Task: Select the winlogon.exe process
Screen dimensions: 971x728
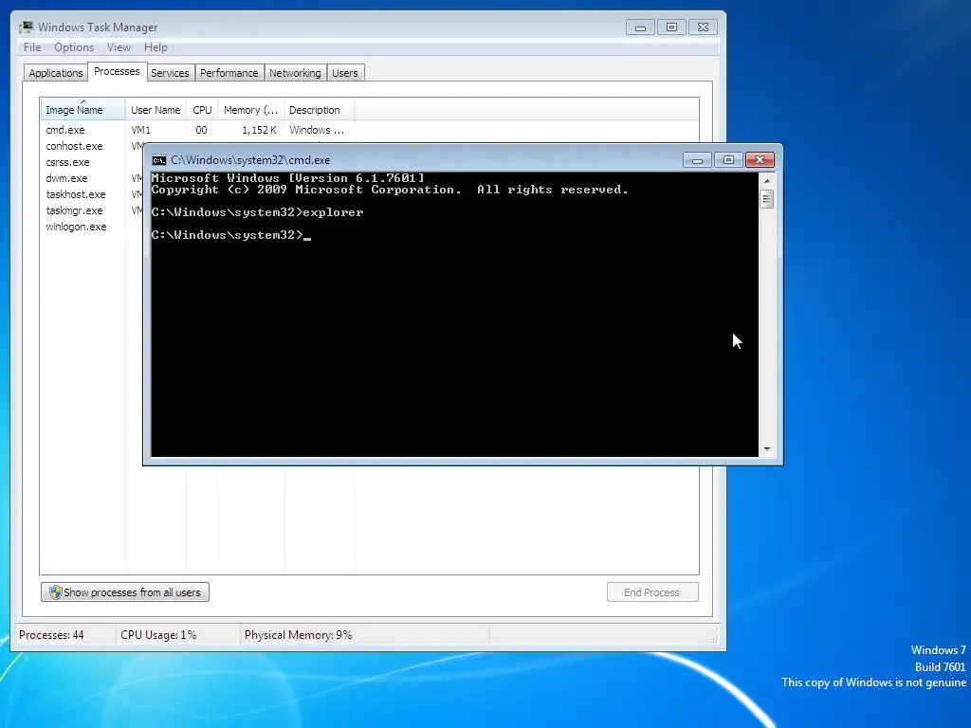Action: coord(76,227)
